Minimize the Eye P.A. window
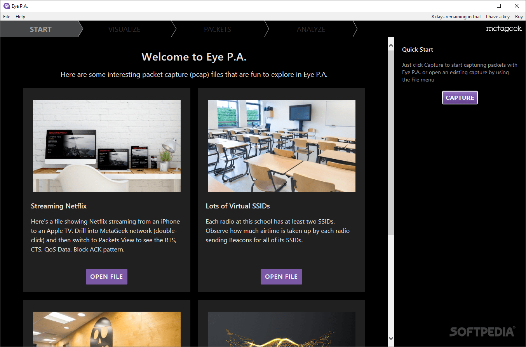This screenshot has width=526, height=347. point(481,6)
